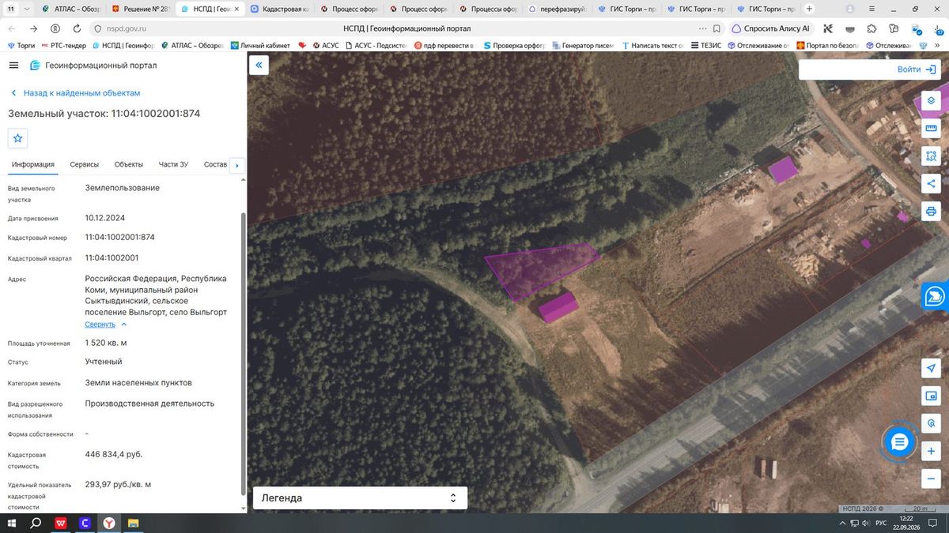Open the browser tab list dropdown
Image resolution: width=949 pixels, height=533 pixels.
point(28,9)
